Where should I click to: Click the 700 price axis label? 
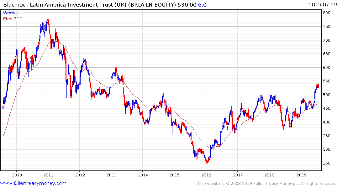click(x=327, y=40)
